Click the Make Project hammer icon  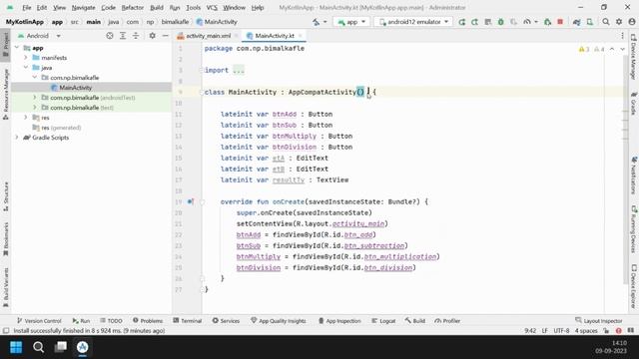pyautogui.click(x=317, y=22)
